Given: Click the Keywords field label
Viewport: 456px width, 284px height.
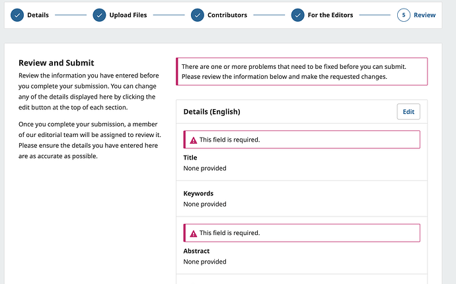Looking at the screenshot, I should tap(198, 193).
